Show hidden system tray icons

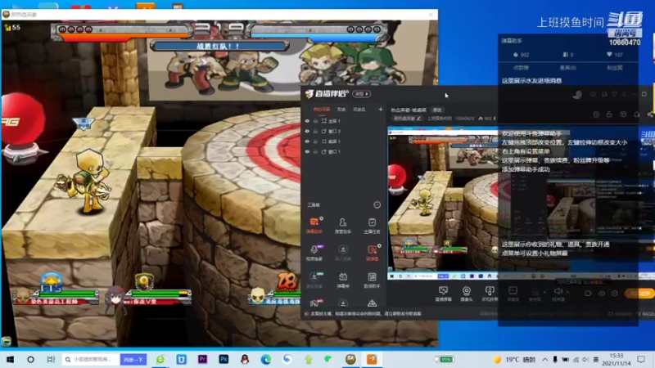pos(544,359)
